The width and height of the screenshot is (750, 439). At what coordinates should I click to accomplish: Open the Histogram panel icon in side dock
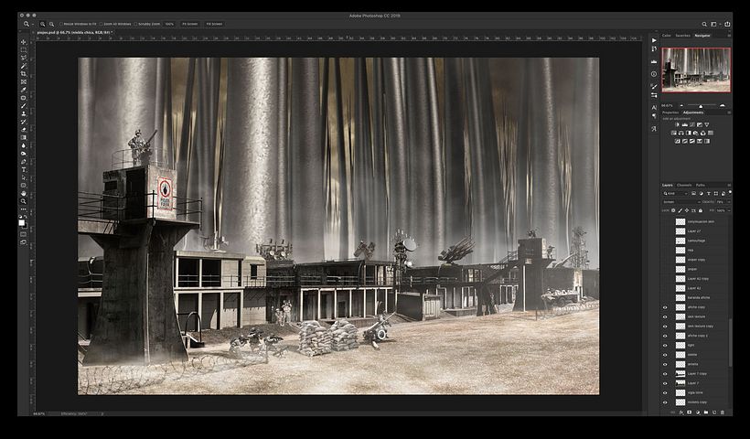pos(654,61)
